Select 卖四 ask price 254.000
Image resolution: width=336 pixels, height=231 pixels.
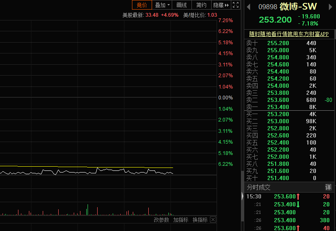(278, 86)
